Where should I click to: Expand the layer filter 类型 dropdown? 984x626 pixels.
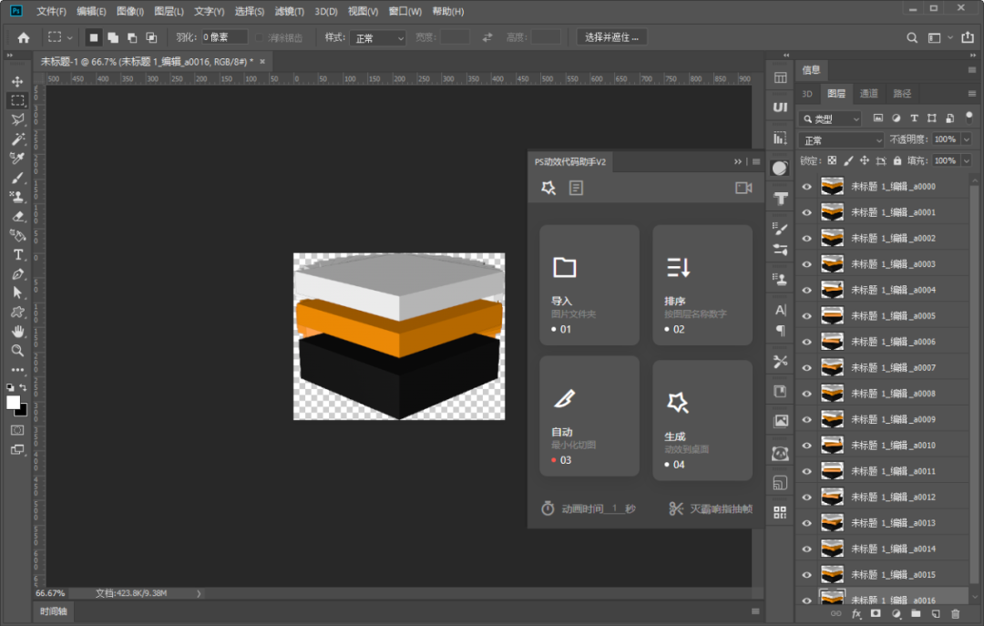pyautogui.click(x=830, y=119)
